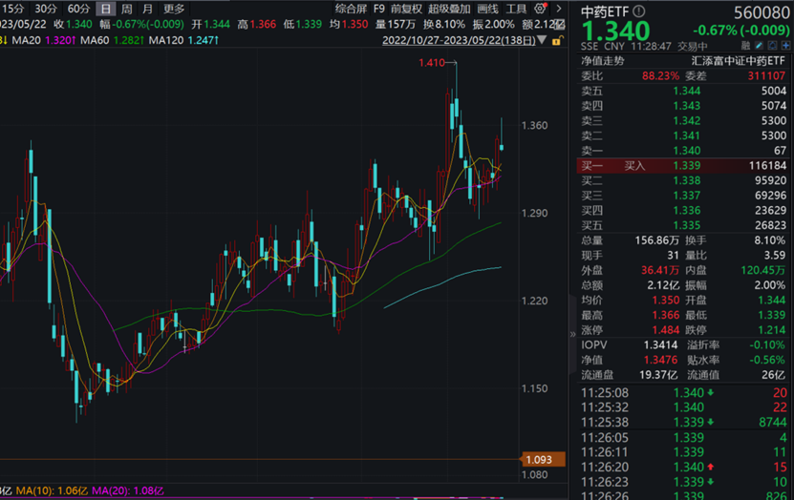Click the 买五 price 1.335
Screen dimensions: 794x500
[687, 225]
